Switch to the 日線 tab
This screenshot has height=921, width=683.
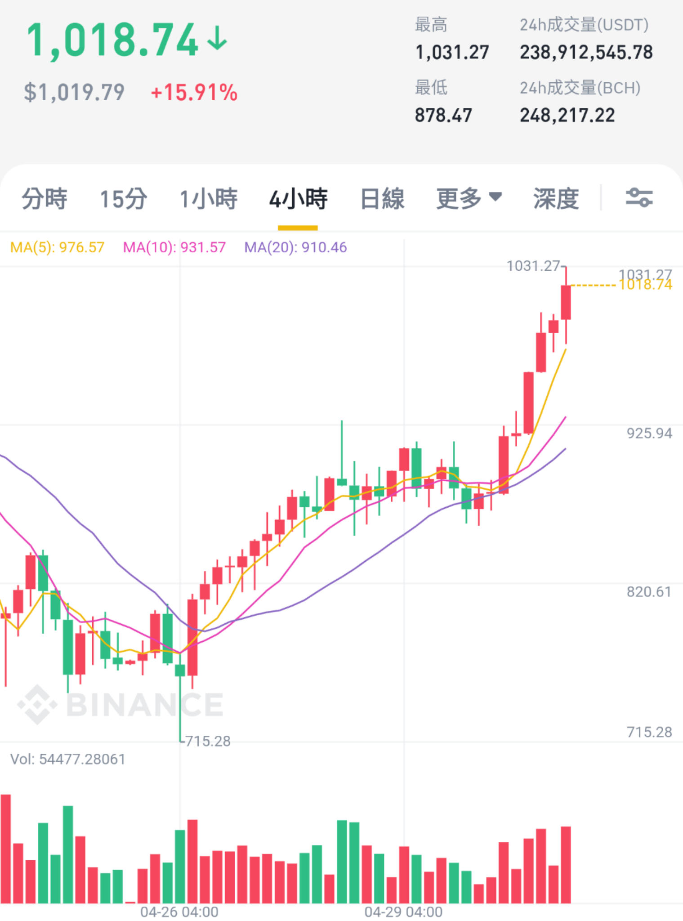point(383,199)
